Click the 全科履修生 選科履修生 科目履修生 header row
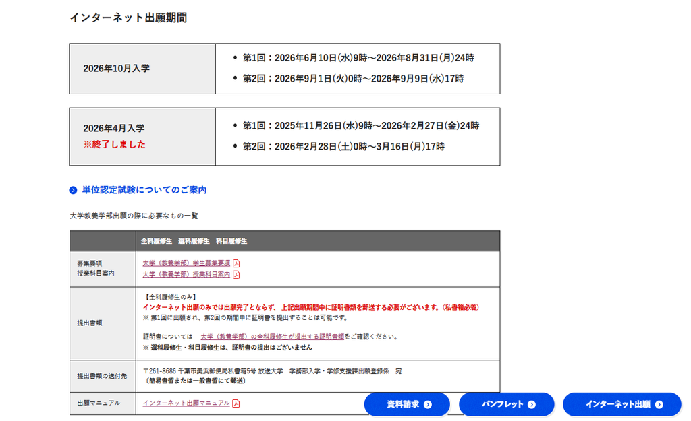Viewport: 691px width, 421px height. pos(285,241)
